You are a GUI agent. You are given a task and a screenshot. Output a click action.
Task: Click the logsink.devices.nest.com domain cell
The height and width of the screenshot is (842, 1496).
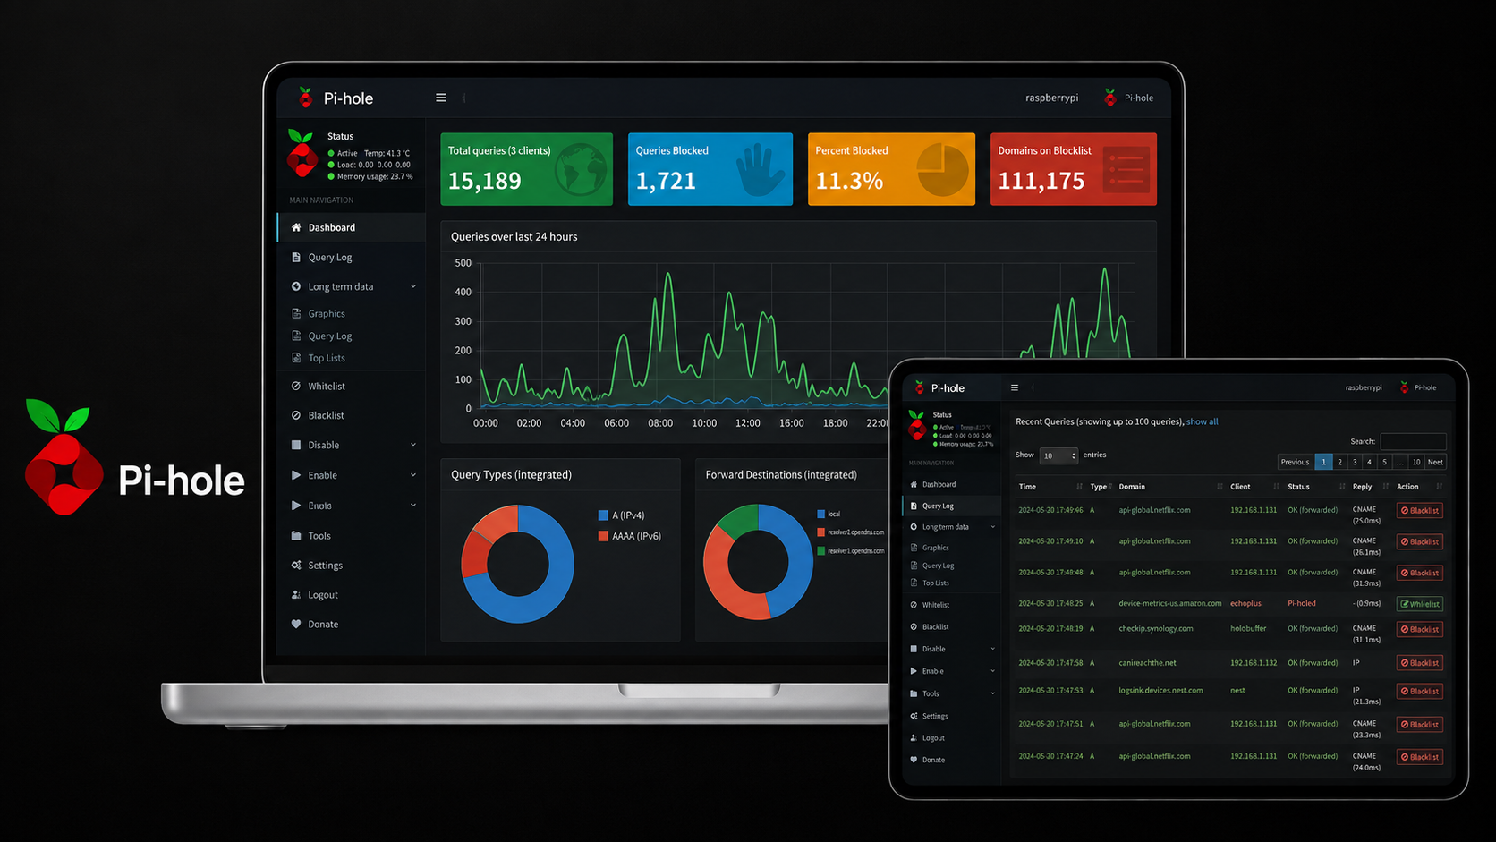pos(1160,690)
